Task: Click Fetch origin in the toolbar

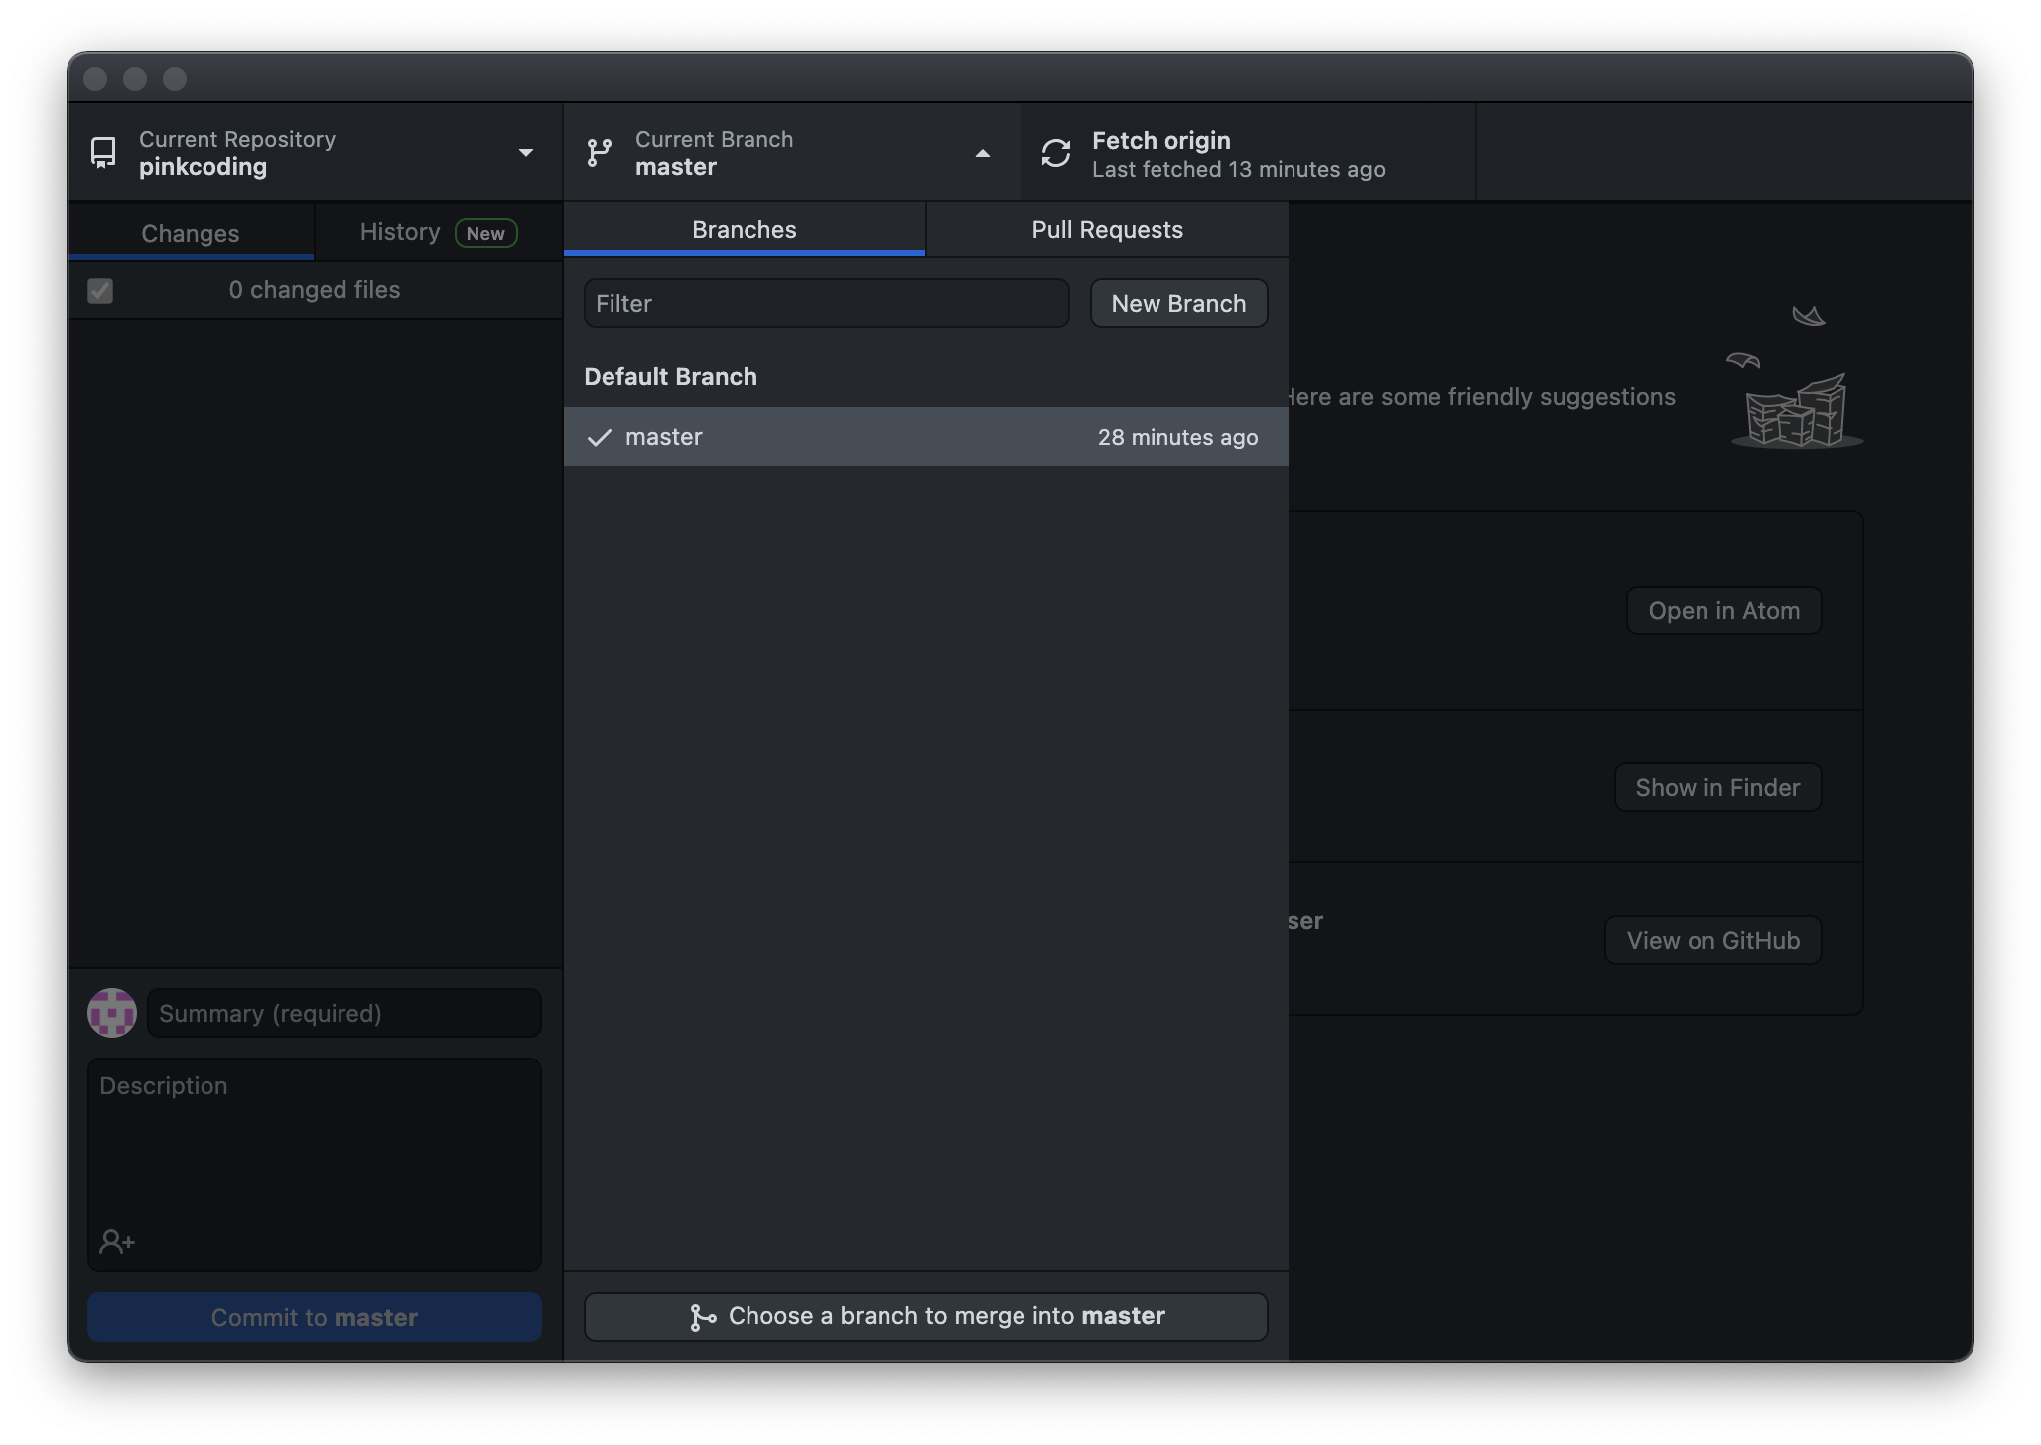Action: (x=1248, y=153)
